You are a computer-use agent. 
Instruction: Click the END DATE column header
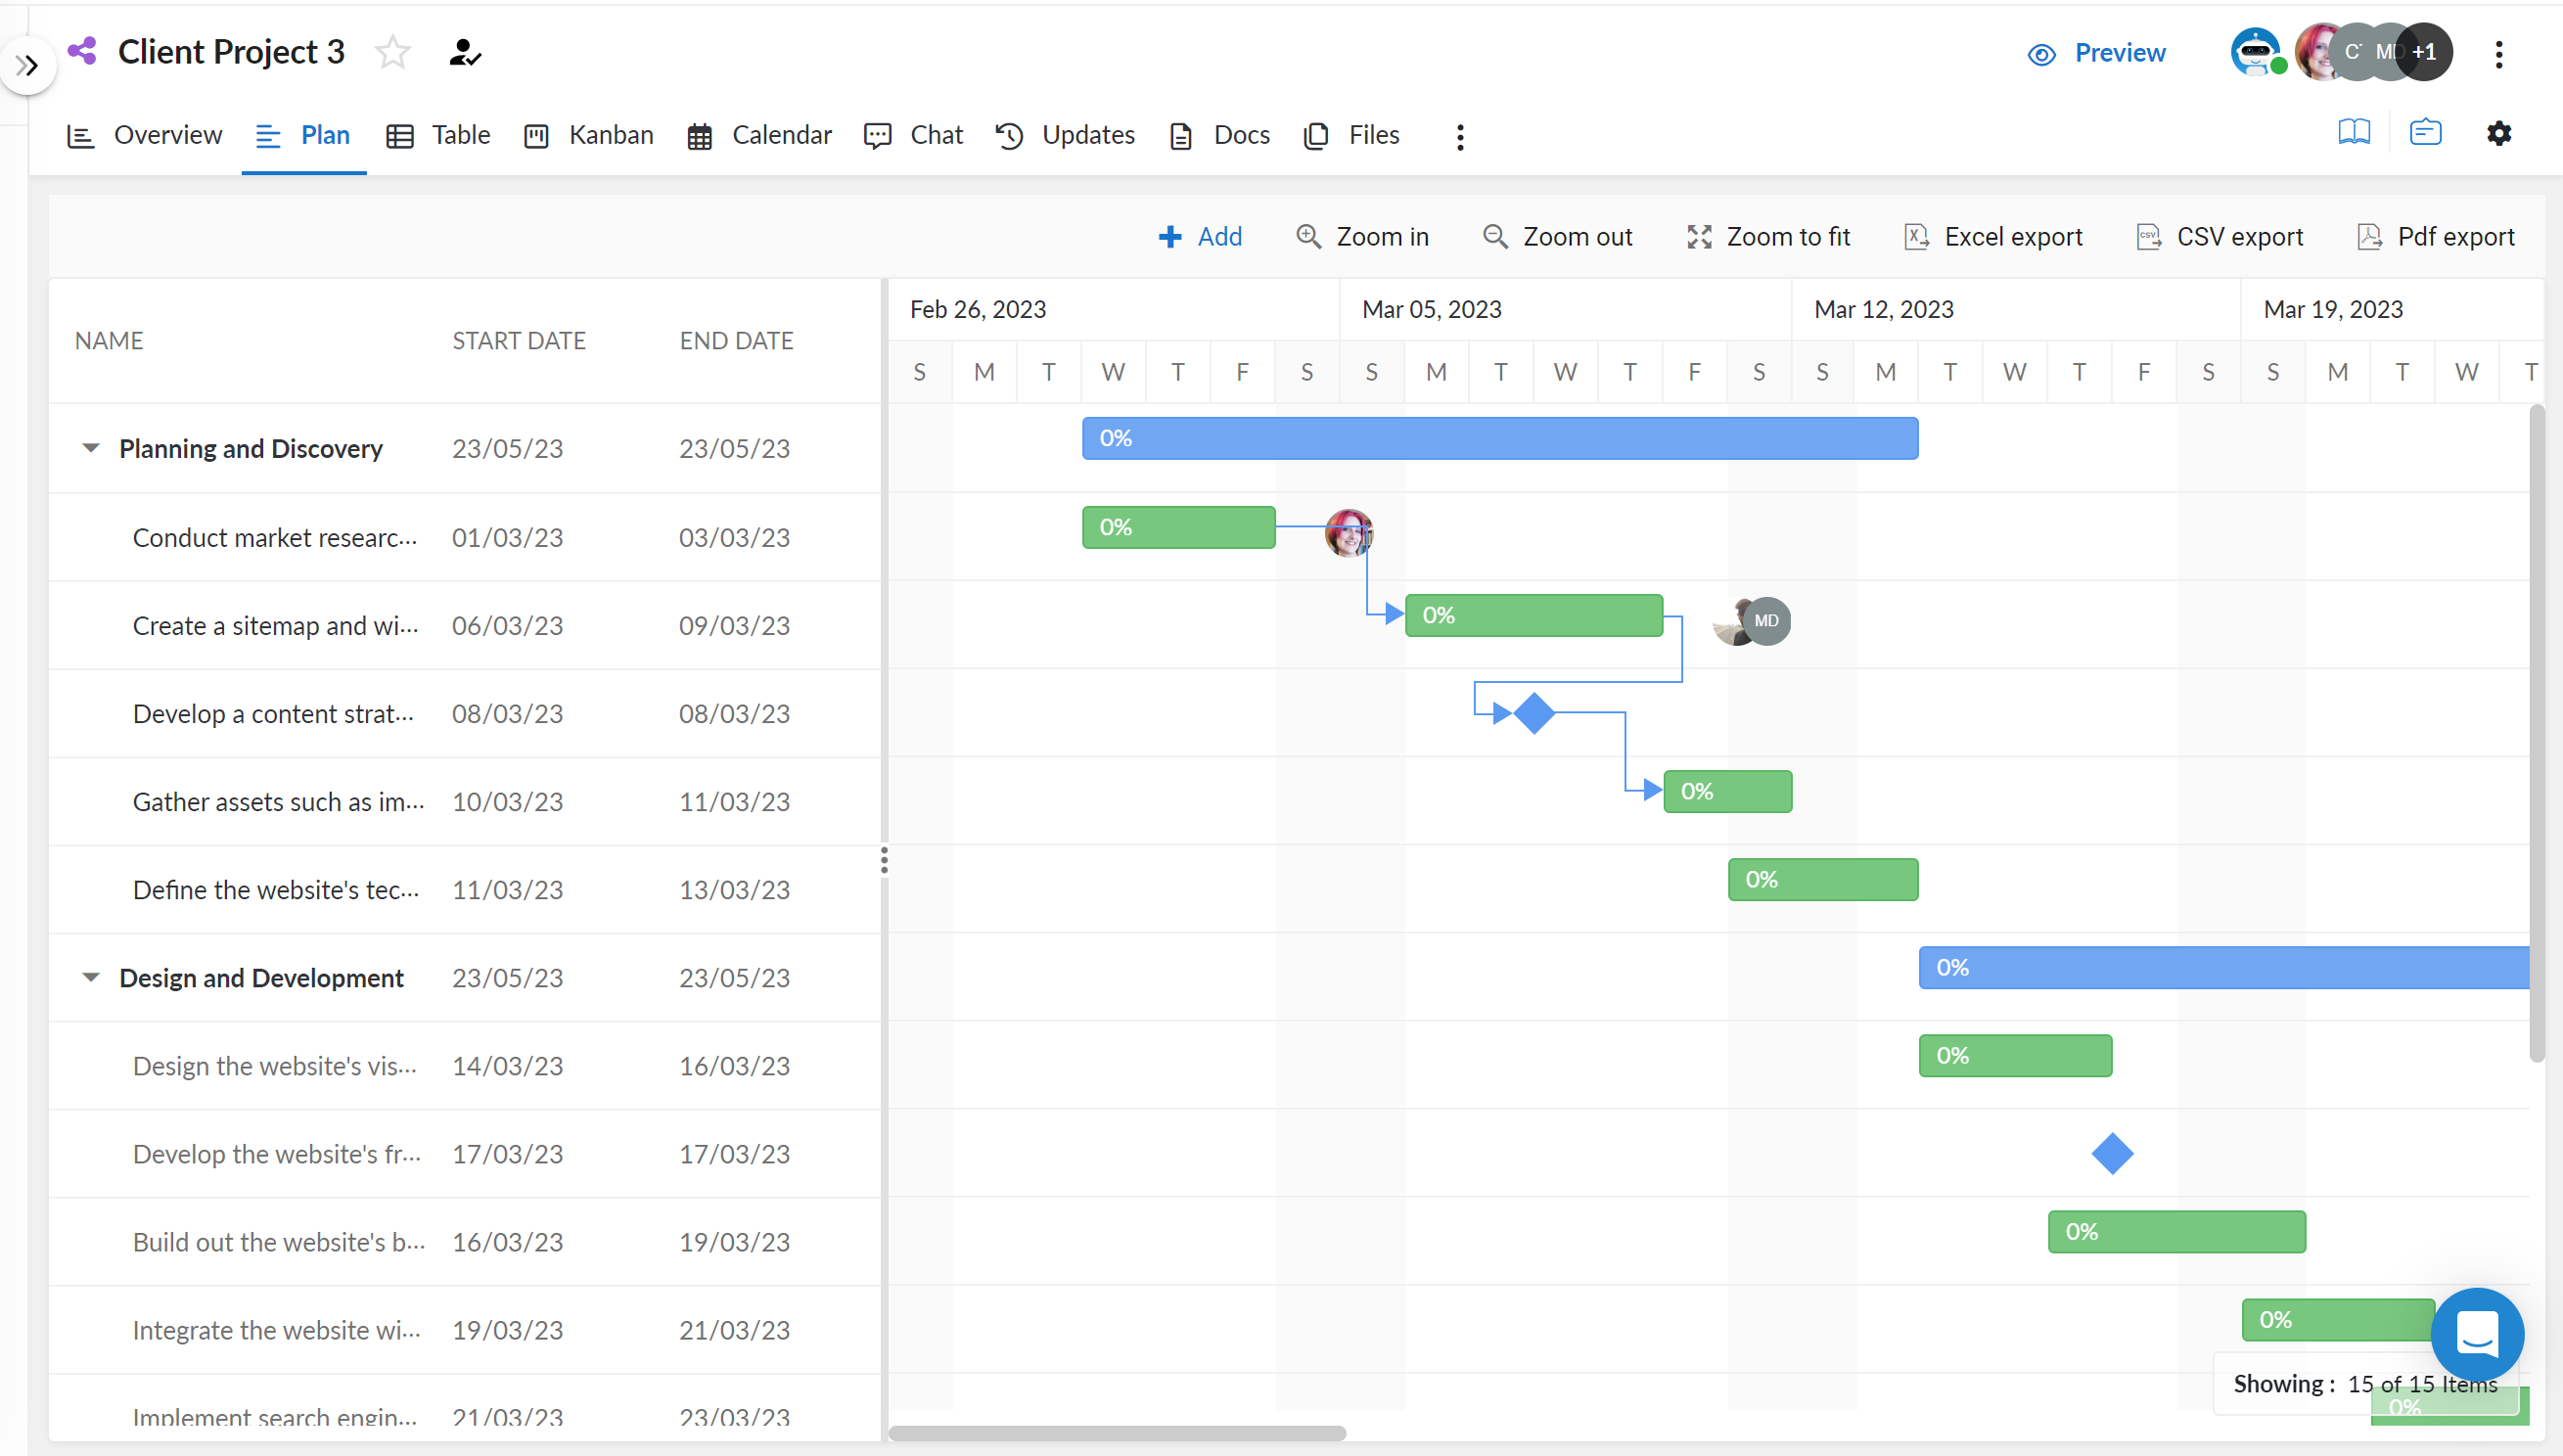(x=736, y=340)
